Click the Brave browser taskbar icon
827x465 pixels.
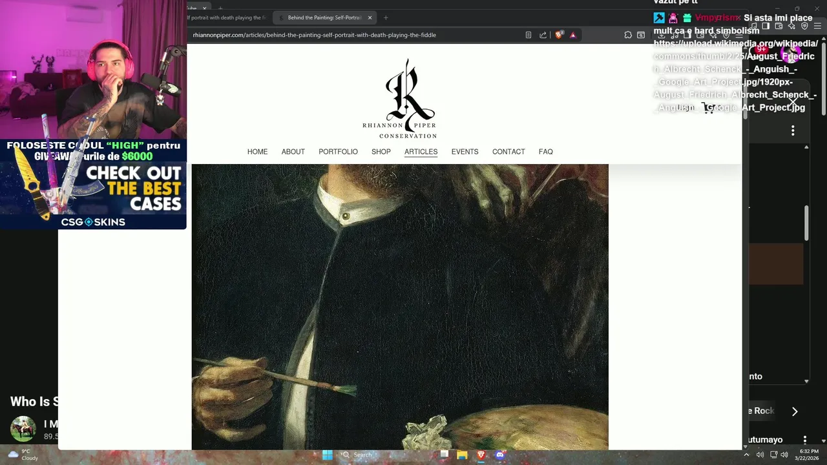481,455
